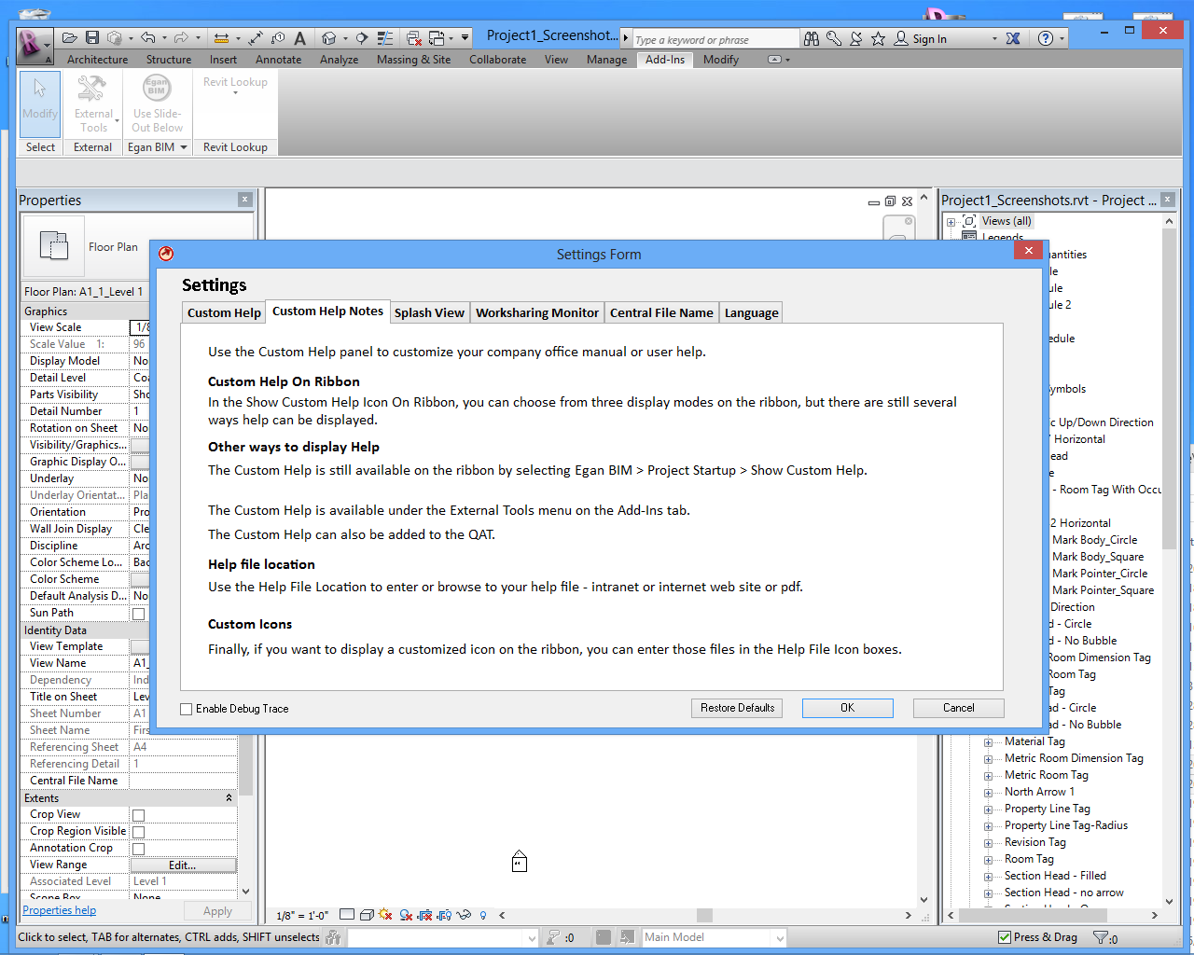
Task: Toggle the Annotation Crop checkbox
Action: pyautogui.click(x=139, y=849)
